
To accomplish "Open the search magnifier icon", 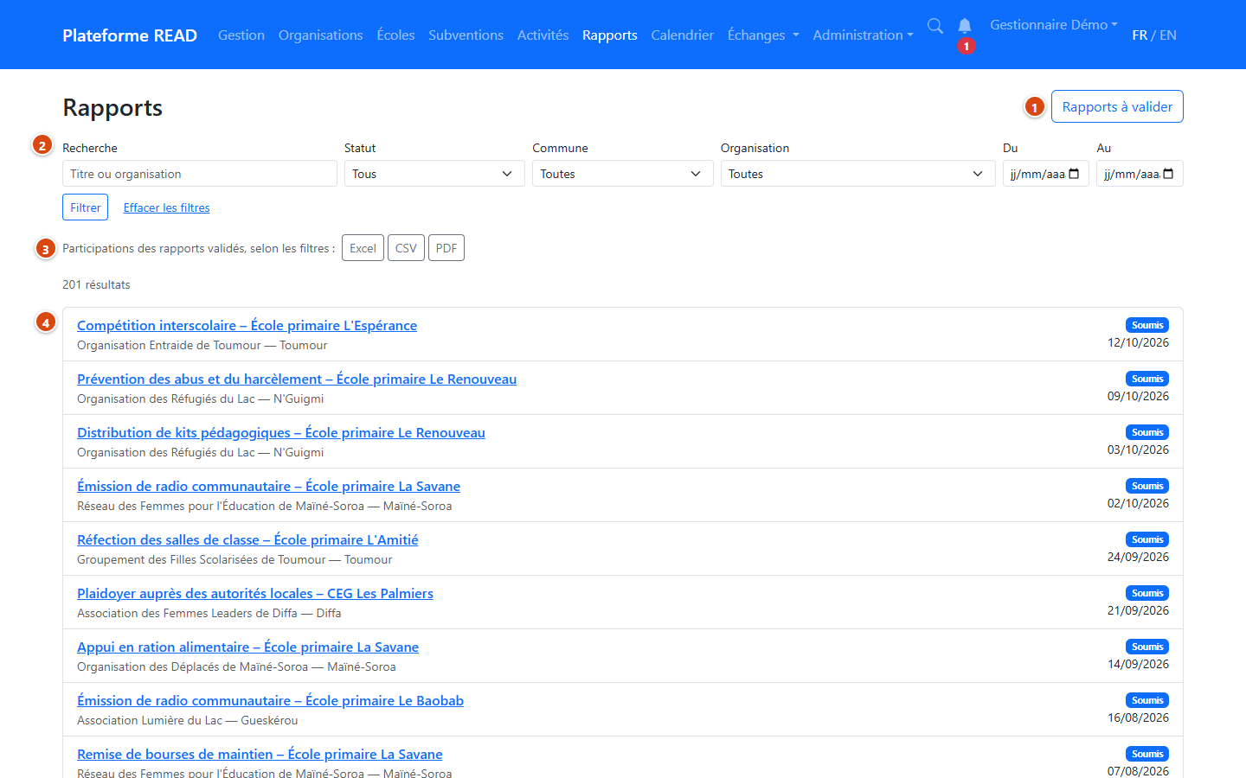I will coord(935,26).
